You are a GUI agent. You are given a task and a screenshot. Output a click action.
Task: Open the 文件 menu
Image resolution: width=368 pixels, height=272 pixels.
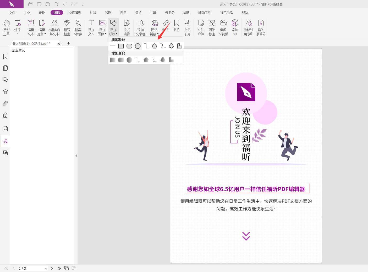[12, 12]
